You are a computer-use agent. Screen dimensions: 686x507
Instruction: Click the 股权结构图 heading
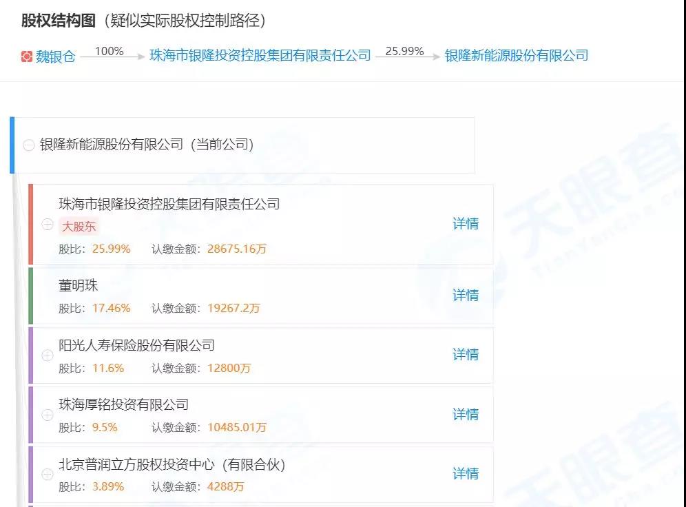tap(58, 21)
